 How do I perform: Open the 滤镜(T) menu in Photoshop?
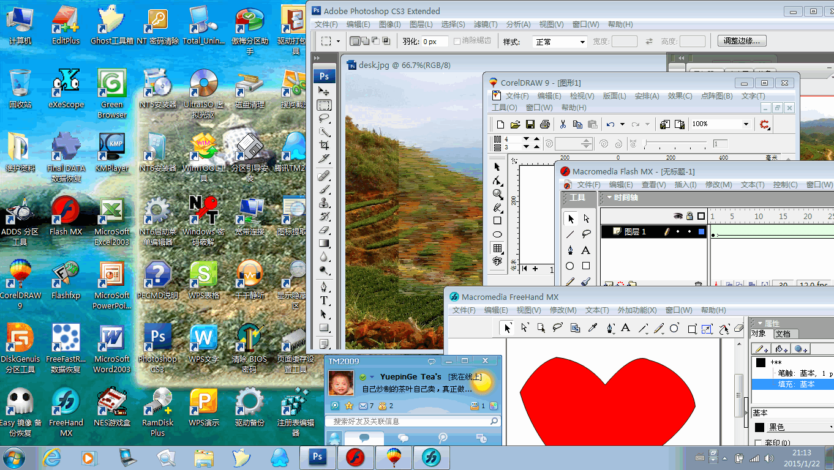[486, 24]
